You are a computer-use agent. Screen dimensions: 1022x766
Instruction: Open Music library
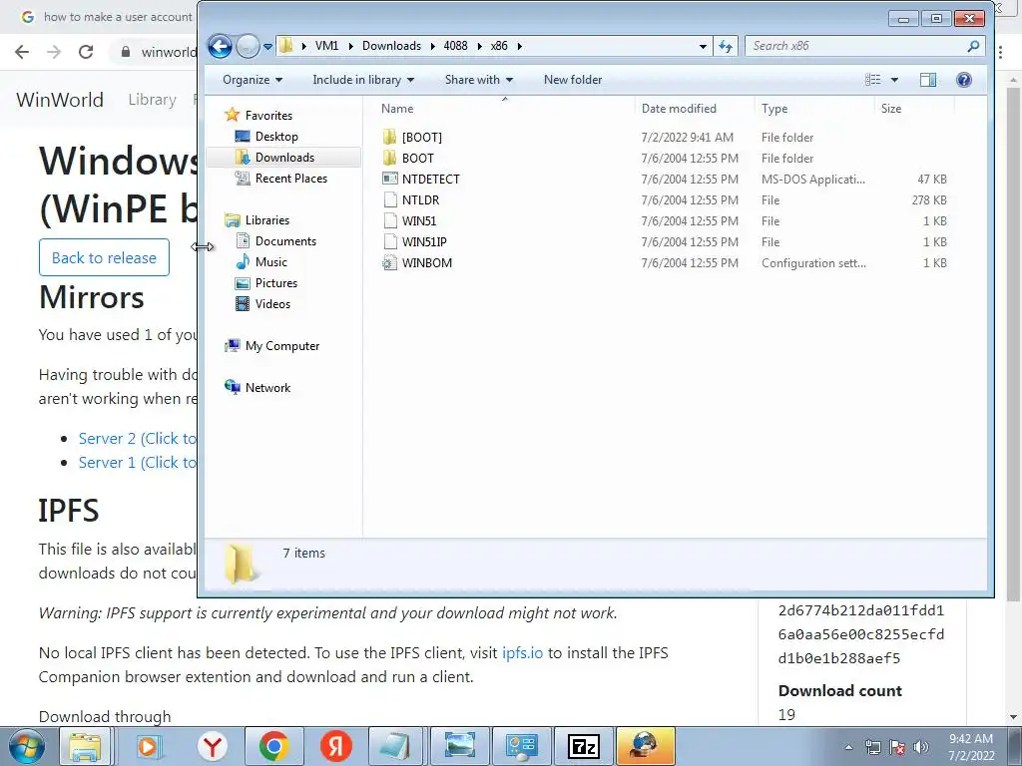[x=271, y=262]
